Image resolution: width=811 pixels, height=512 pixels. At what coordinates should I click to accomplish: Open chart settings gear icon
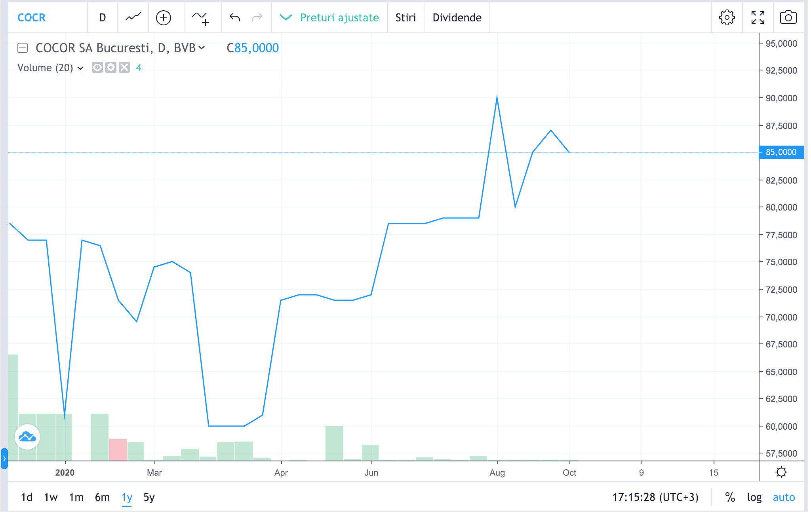(x=727, y=17)
